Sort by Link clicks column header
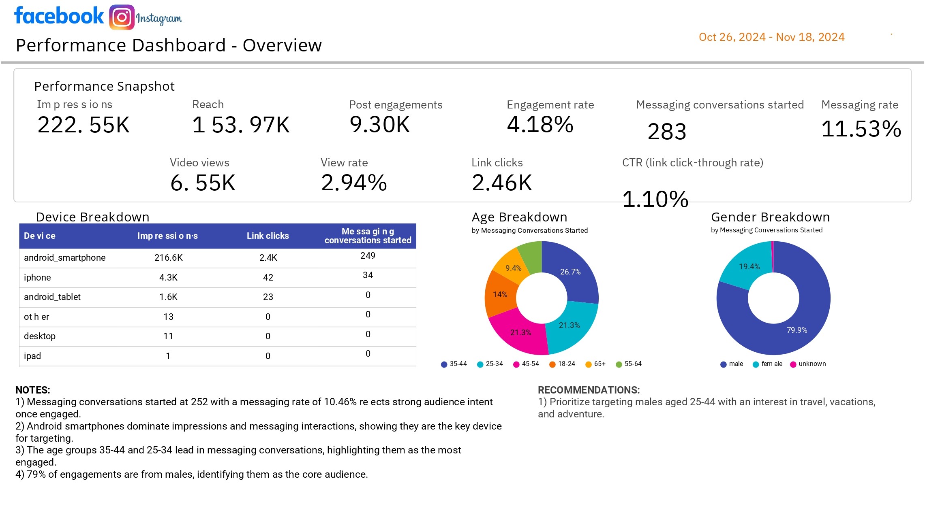The height and width of the screenshot is (519, 925). pos(268,236)
